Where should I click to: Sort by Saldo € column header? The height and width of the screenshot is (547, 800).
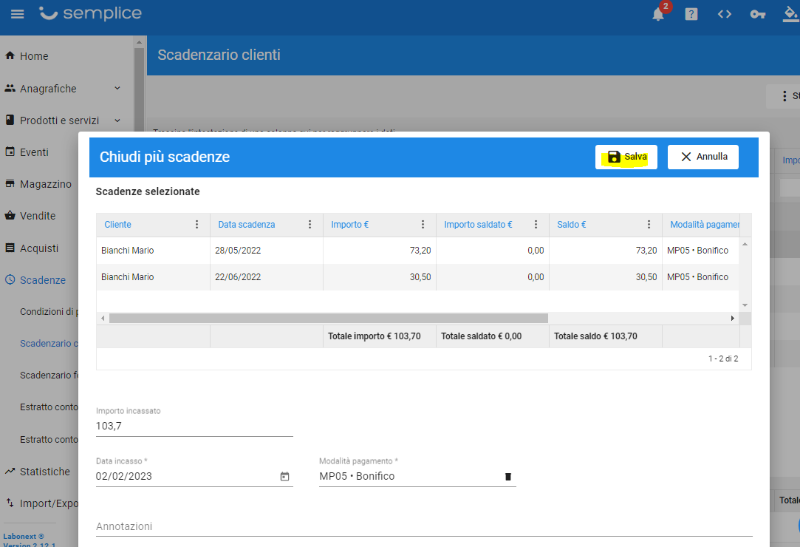pos(572,224)
